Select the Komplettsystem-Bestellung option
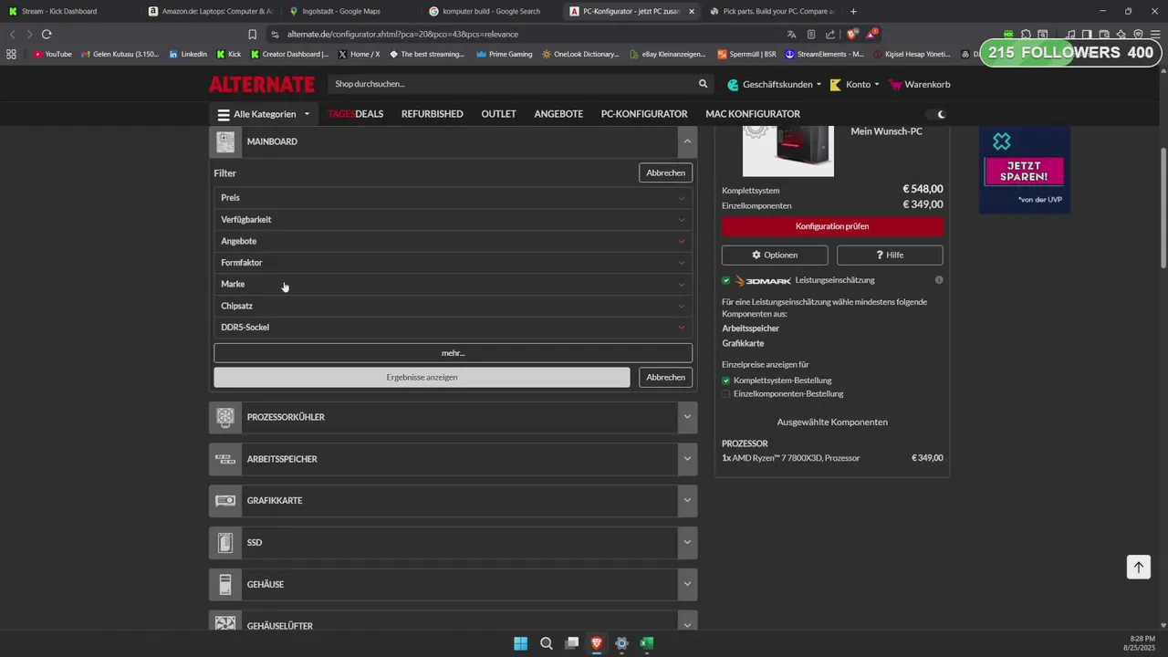Image resolution: width=1168 pixels, height=657 pixels. coord(726,381)
